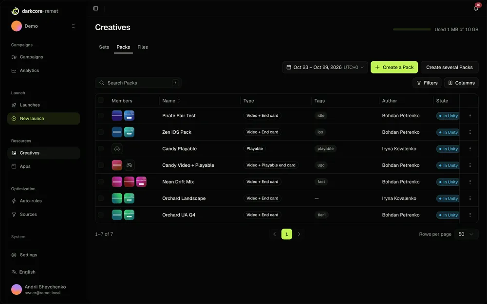Check the Candy Playable row checkbox
Viewport: 487px width, 304px height.
tap(101, 149)
